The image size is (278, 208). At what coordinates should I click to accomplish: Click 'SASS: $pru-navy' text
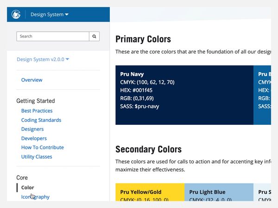[139, 106]
